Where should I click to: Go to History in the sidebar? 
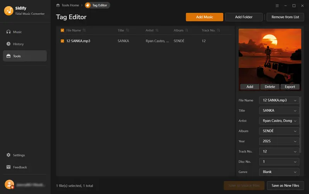point(25,44)
